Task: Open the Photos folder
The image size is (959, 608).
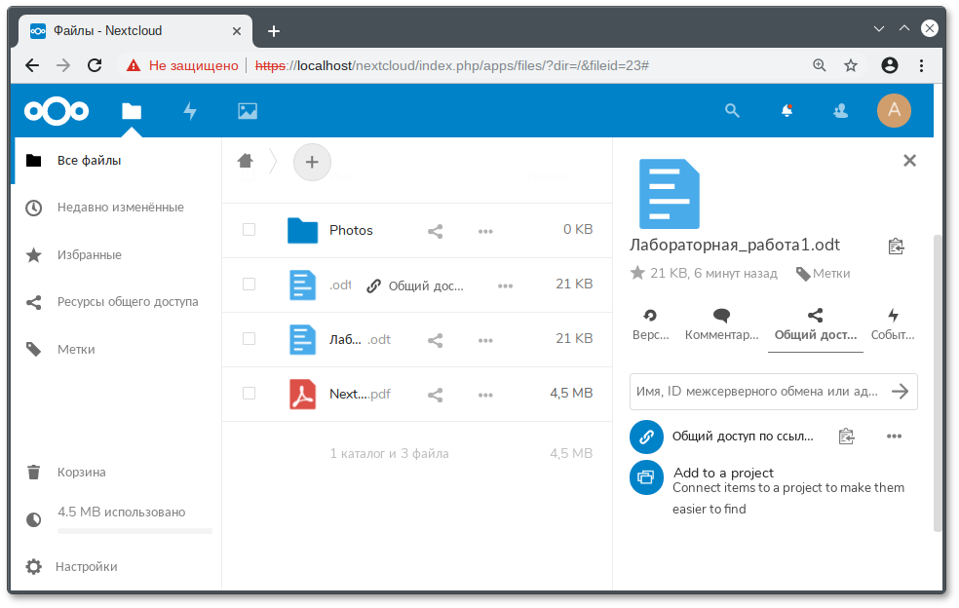Action: coord(351,230)
